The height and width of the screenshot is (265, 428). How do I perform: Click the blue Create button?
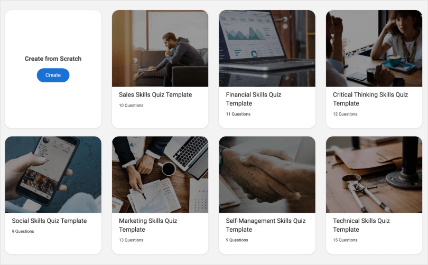click(53, 75)
